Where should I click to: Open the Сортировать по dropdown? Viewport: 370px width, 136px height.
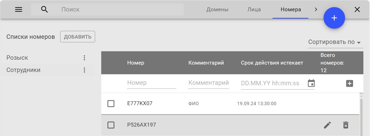pyautogui.click(x=335, y=42)
